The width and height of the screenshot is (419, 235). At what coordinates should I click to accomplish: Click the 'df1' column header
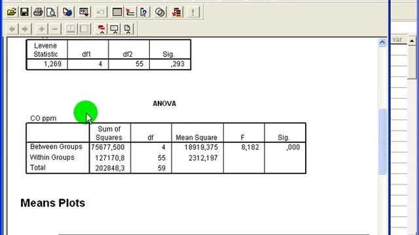[86, 54]
